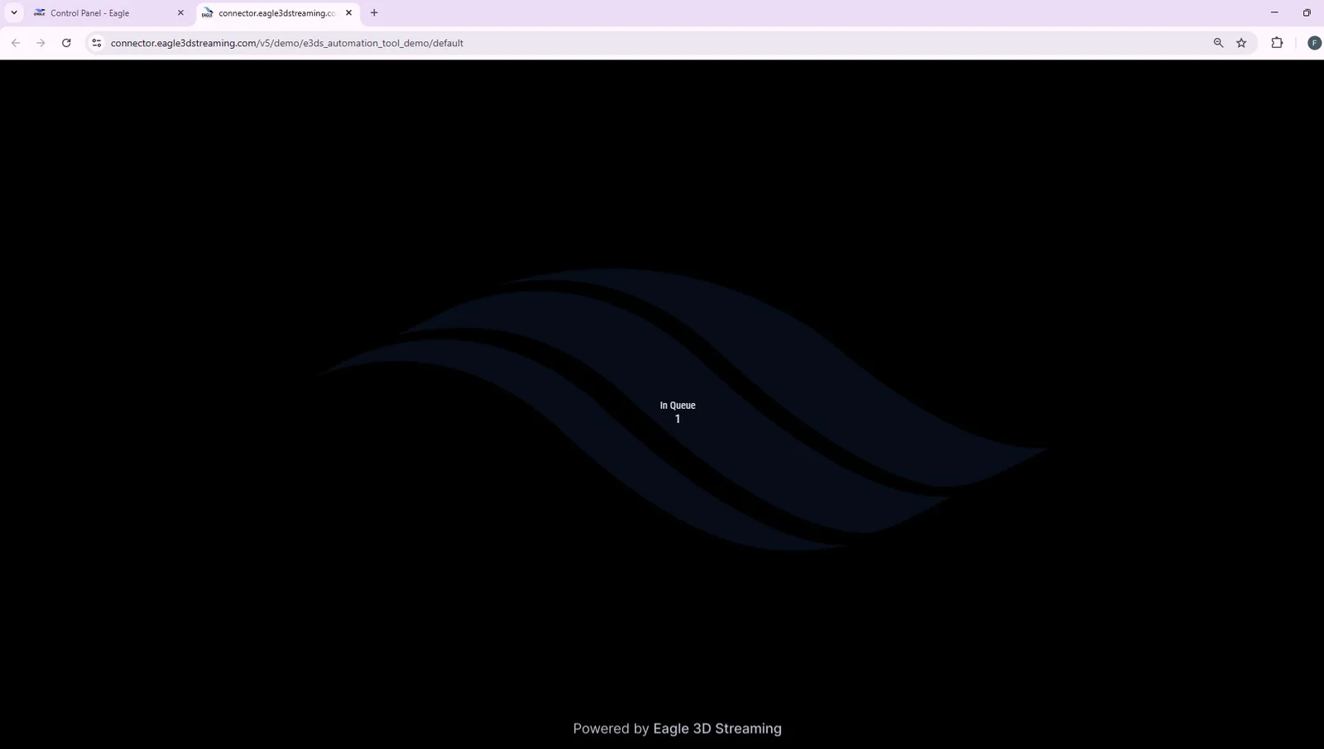Click the In Queue status text
The image size is (1324, 749).
(678, 406)
